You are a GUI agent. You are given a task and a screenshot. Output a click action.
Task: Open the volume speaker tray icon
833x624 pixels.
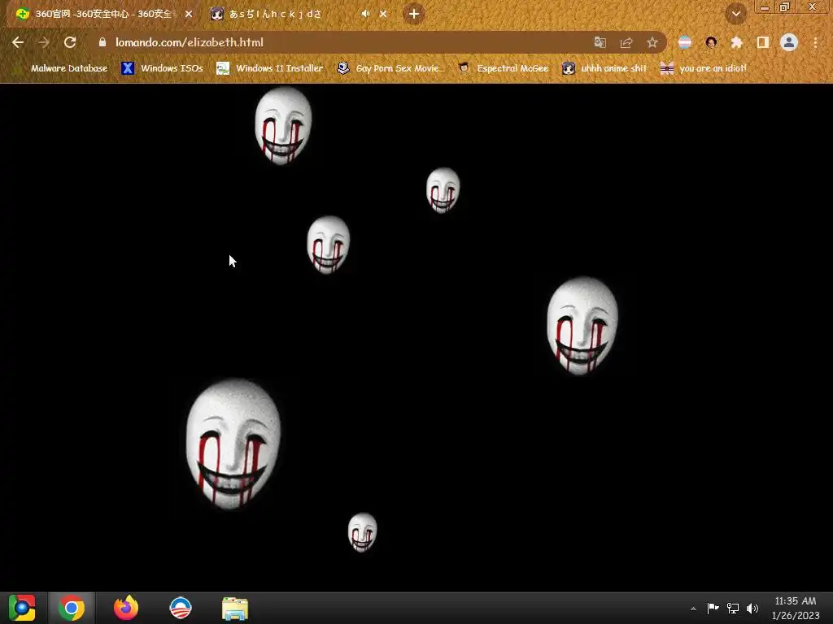tap(752, 608)
